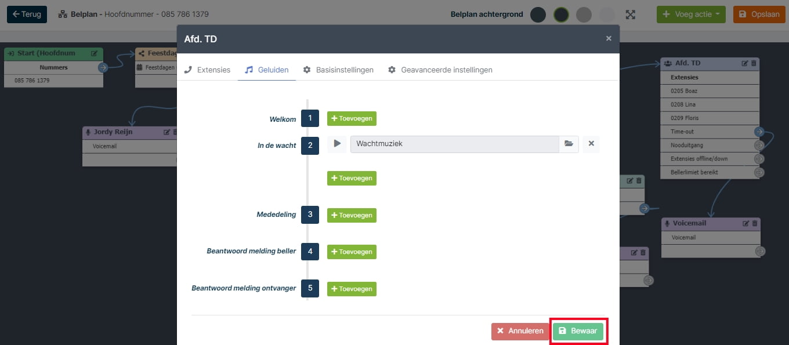Viewport: 789px width, 345px height.
Task: Save the belplan with Opslaan
Action: (x=759, y=14)
